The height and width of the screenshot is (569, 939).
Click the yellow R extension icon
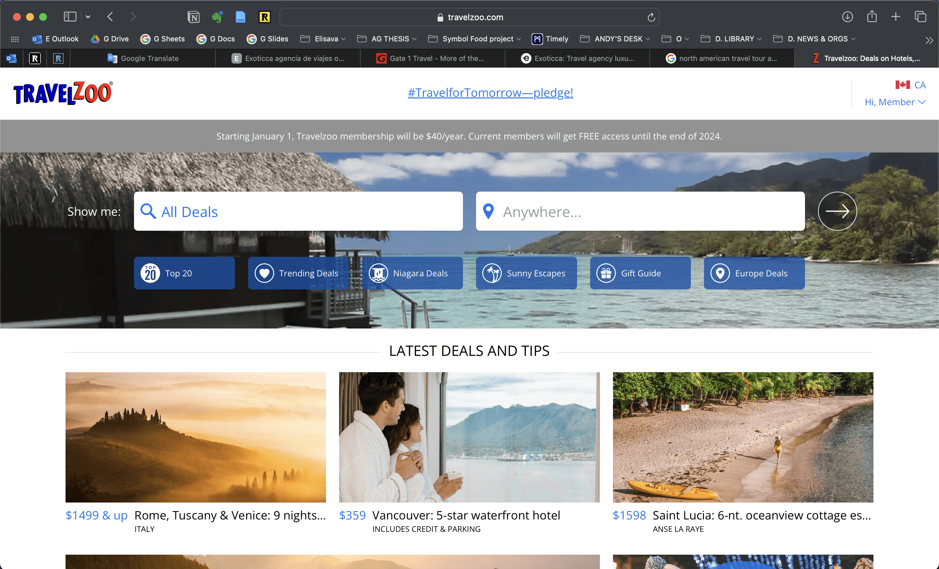264,17
